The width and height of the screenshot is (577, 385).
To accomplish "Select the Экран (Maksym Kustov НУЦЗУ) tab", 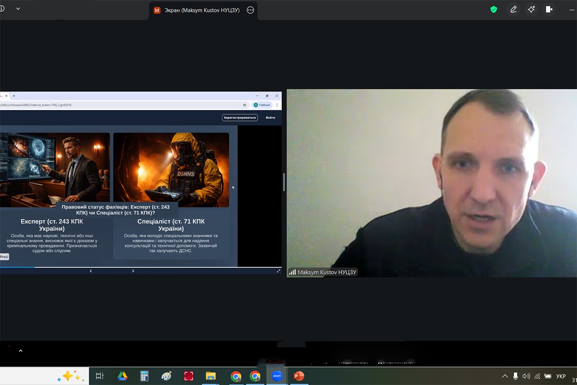I will pyautogui.click(x=197, y=10).
